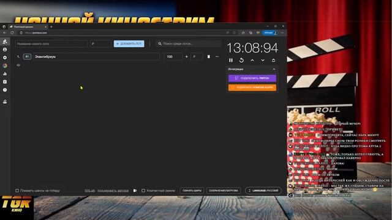Click the #1 badge on Эквилибриум lot
The height and width of the screenshot is (220, 392).
(x=27, y=57)
